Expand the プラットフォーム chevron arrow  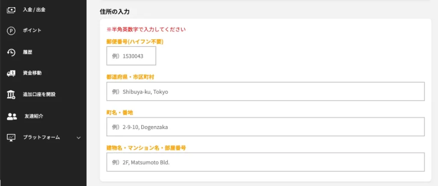[78, 137]
